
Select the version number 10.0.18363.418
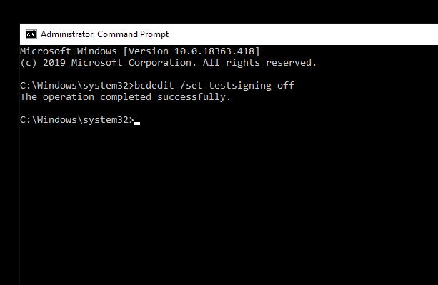[x=214, y=51]
